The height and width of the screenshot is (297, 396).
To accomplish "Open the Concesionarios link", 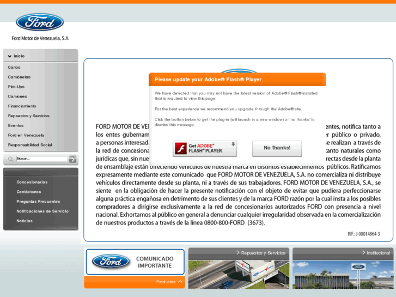I will click(32, 182).
